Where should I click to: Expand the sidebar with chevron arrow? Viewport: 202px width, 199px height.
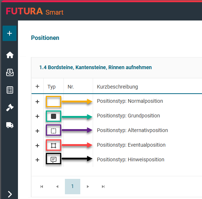coord(10,194)
